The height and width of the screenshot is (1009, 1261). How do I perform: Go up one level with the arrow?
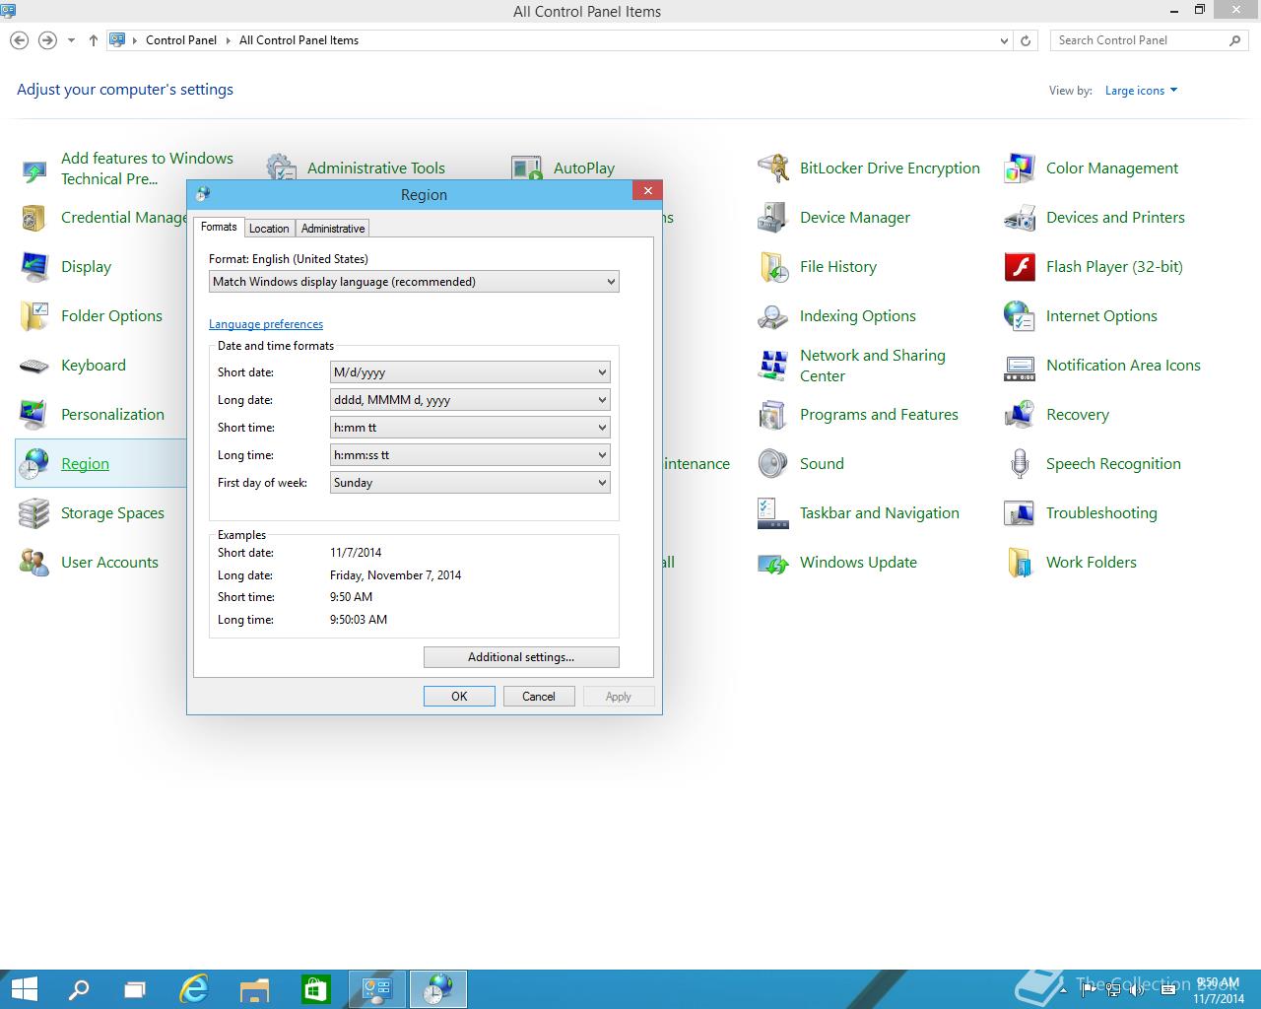pos(94,40)
